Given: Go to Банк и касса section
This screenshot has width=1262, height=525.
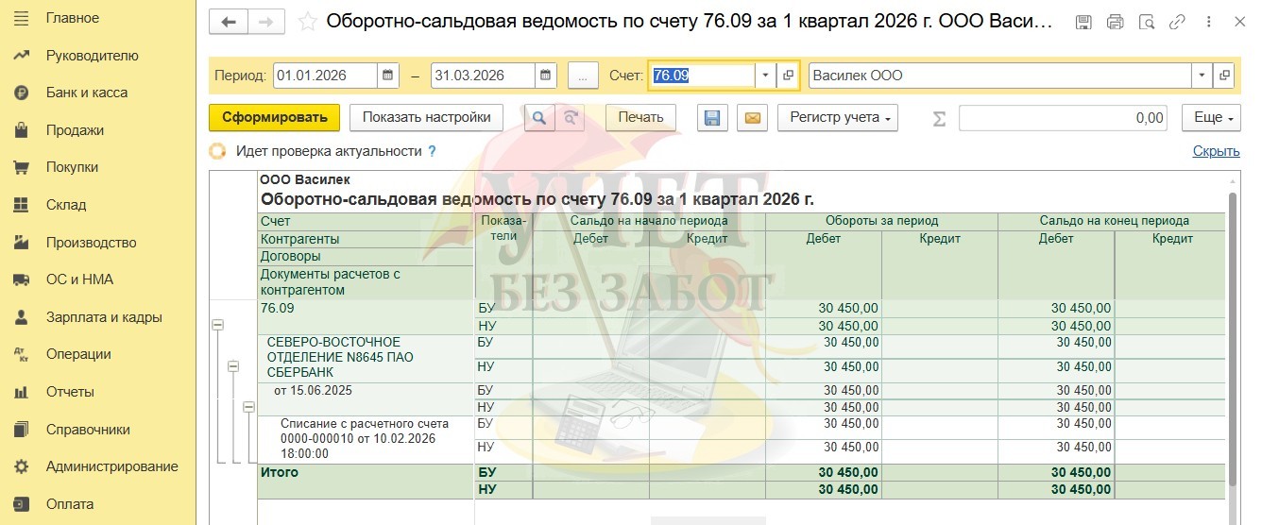Looking at the screenshot, I should (86, 93).
